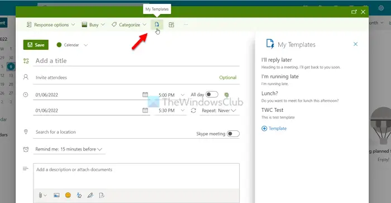Click Optional attendees link
Screen dimensions: 391x203
[x=228, y=77]
